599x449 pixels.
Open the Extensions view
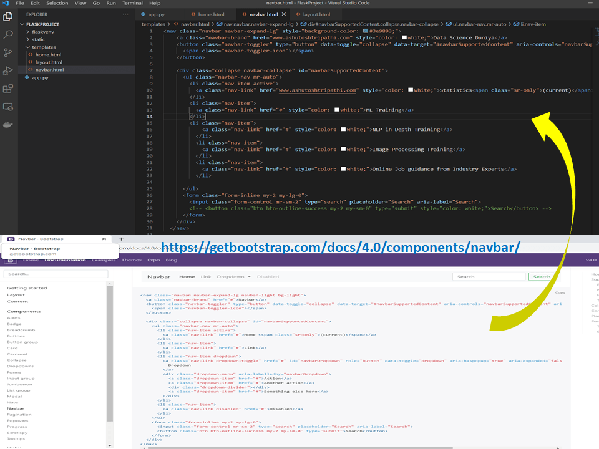click(9, 89)
